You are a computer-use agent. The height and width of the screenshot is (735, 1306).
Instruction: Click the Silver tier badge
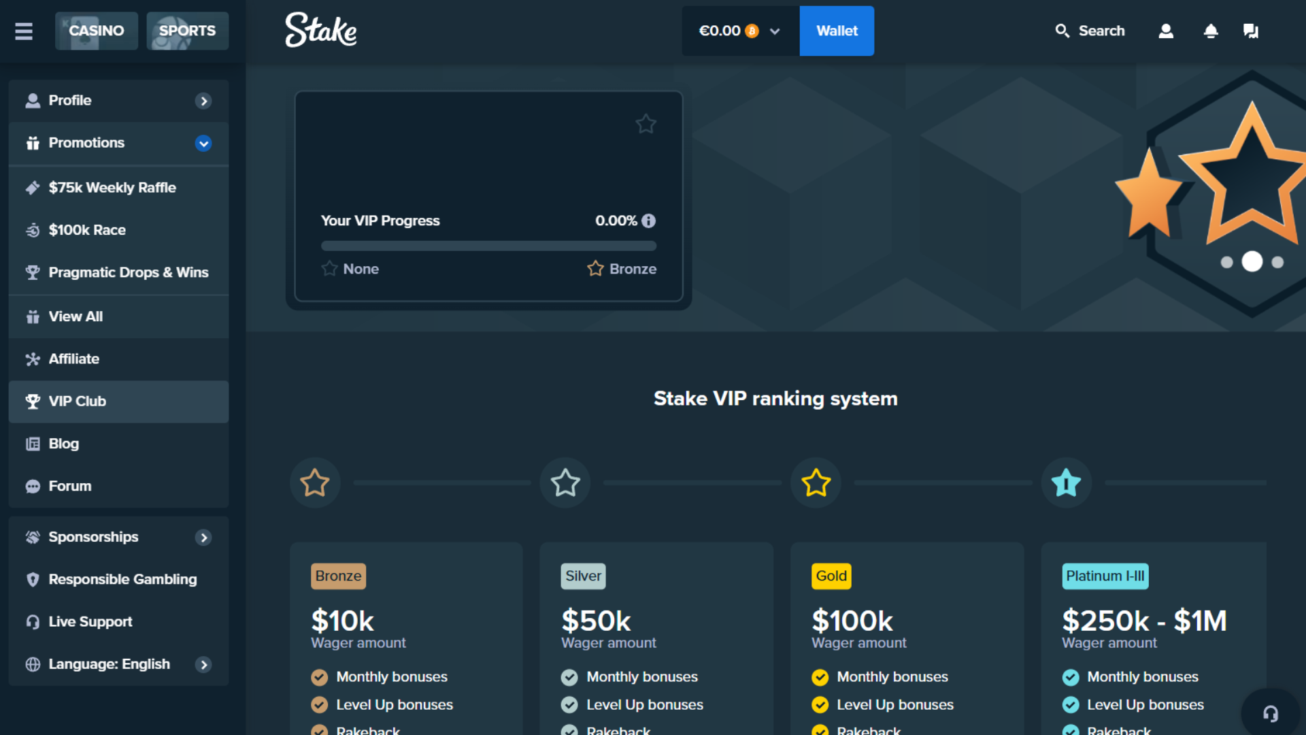pyautogui.click(x=583, y=576)
